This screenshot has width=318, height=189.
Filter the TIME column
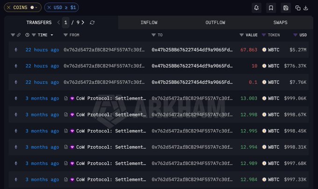[x=34, y=35]
